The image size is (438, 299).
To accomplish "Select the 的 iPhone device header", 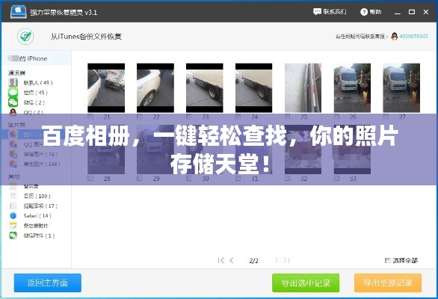I will 37,58.
